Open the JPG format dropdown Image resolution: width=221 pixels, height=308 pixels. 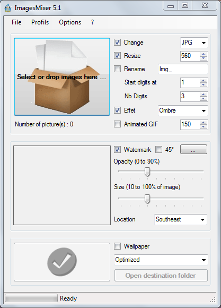click(x=194, y=42)
